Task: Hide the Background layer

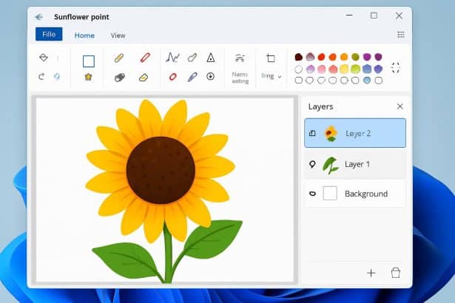Action: [x=312, y=194]
